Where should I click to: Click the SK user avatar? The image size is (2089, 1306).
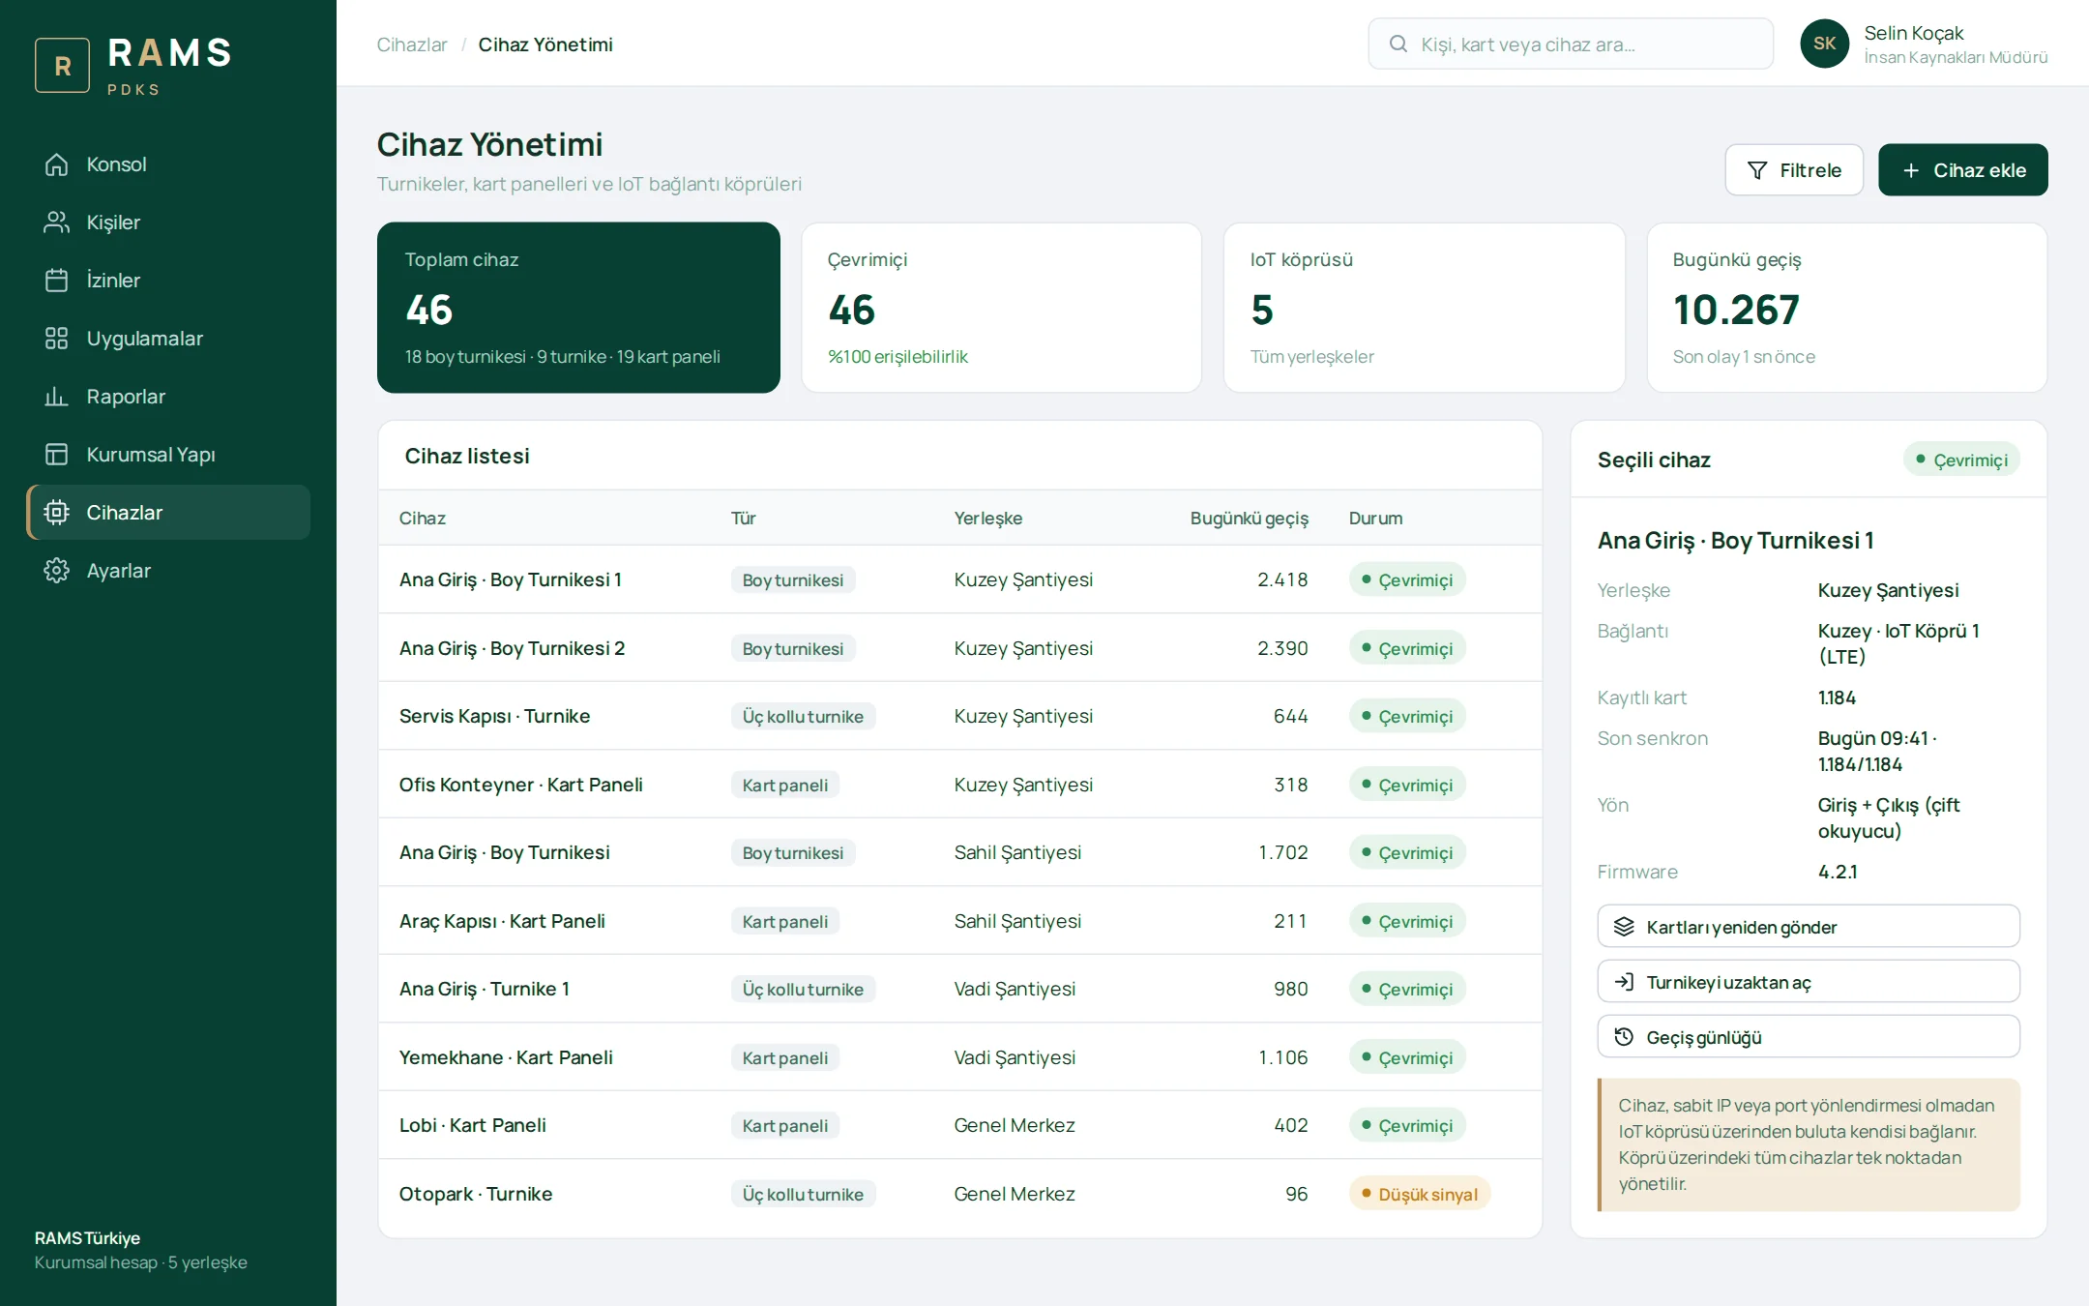[1824, 44]
